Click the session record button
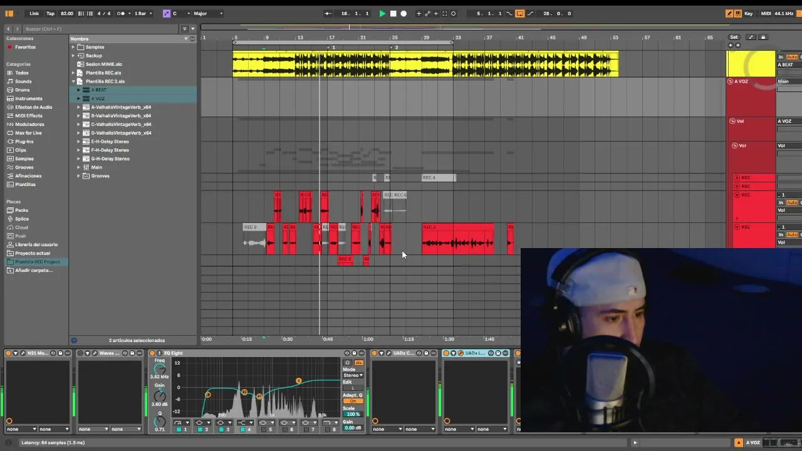 coord(454,13)
